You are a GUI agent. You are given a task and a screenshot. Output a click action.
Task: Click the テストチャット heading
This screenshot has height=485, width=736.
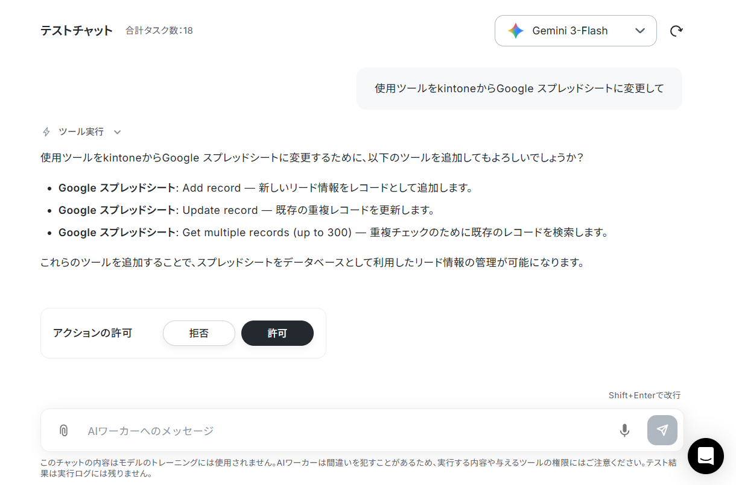pos(77,31)
